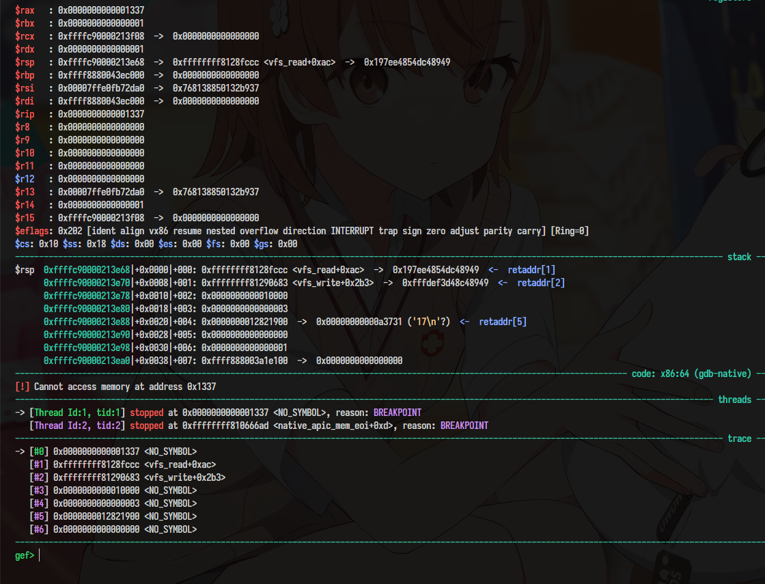765x584 pixels.
Task: Click the $r13 register label
Action: tap(25, 192)
